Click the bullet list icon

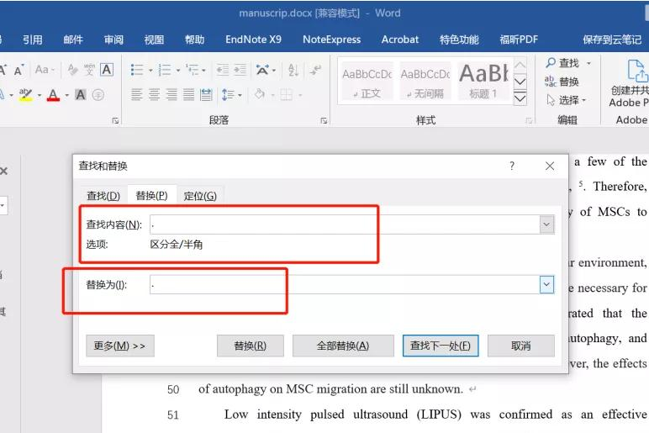tap(137, 70)
